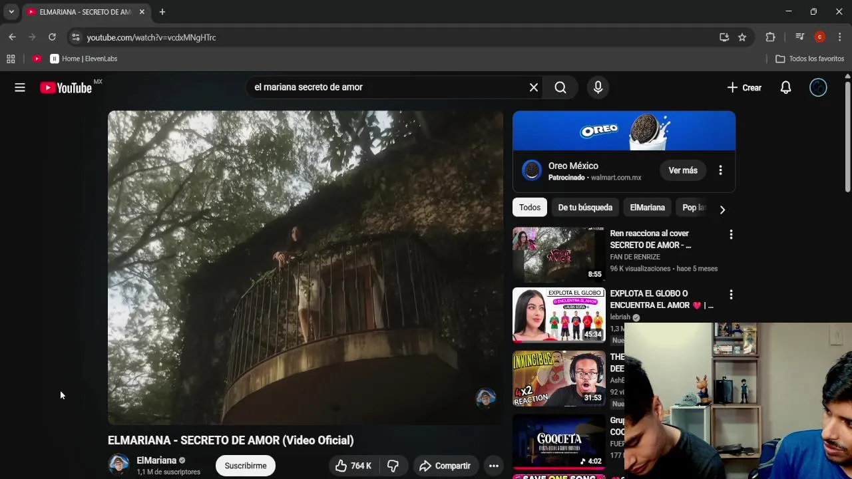Click 764 K like count
The width and height of the screenshot is (852, 479).
pyautogui.click(x=361, y=466)
